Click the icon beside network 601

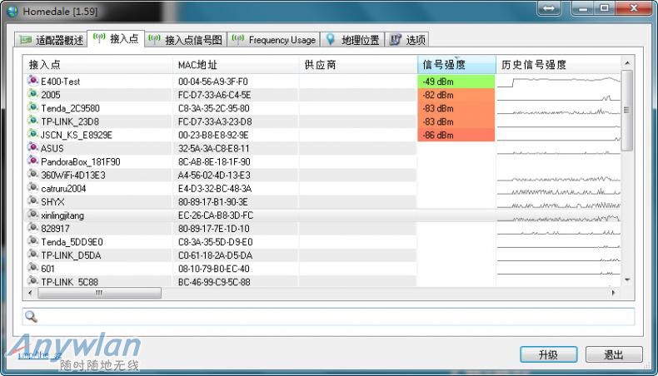point(32,267)
